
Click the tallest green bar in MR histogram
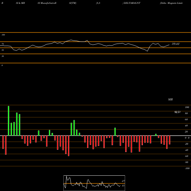8,121
